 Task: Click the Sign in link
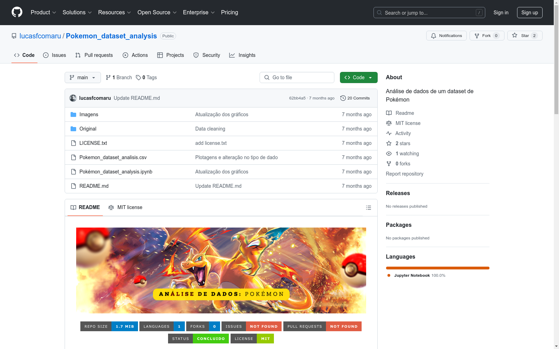501,13
